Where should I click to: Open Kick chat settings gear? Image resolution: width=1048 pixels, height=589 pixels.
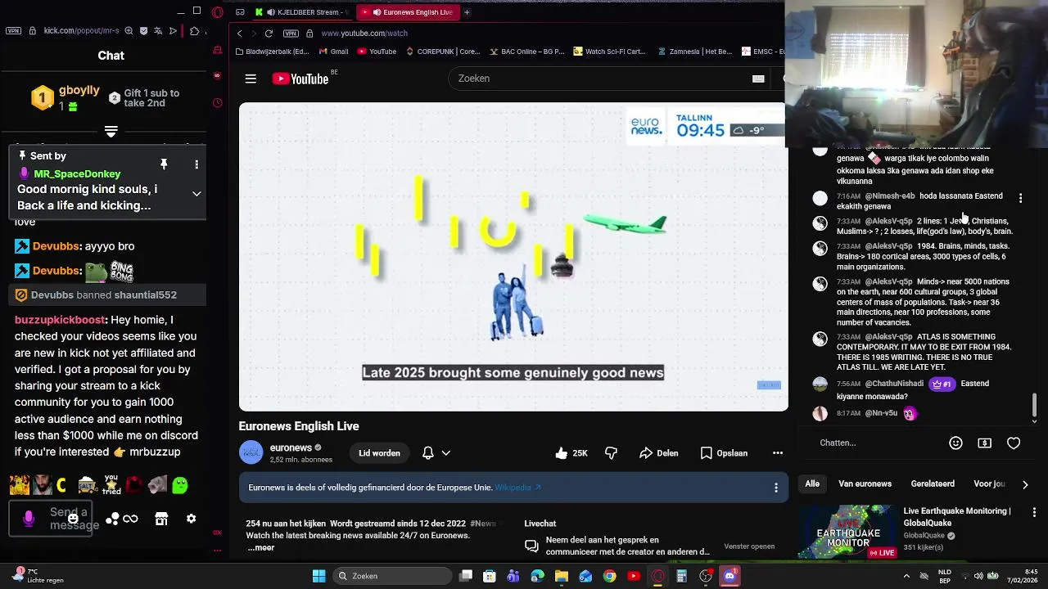tap(191, 519)
